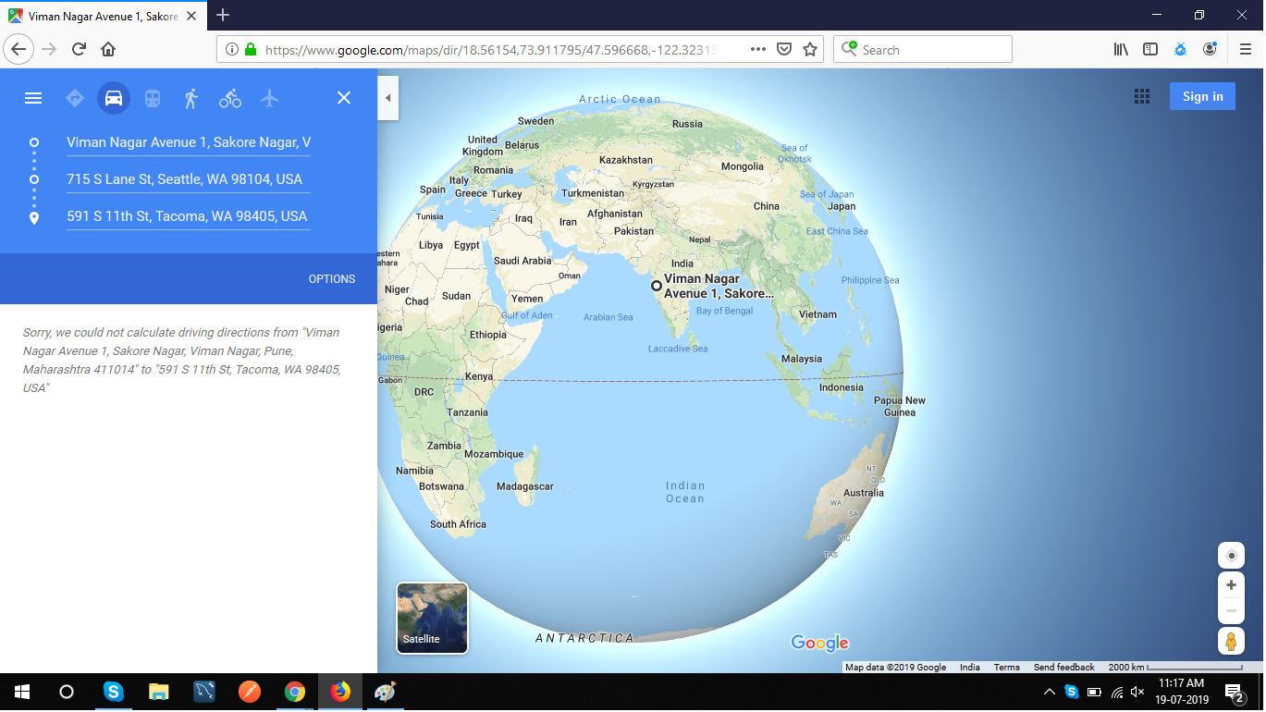Select transit mode train icon
Viewport: 1266px width, 712px height.
[152, 98]
